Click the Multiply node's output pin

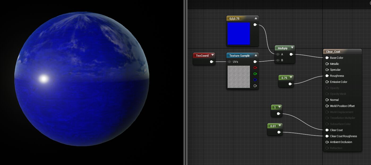coord(291,54)
